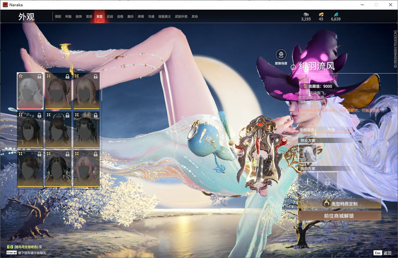Select the short dark hairstyle in bottom row left
This screenshot has width=398, height=258.
[x=30, y=169]
